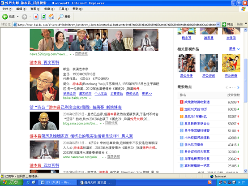Stop loading with the red X icon
This screenshot has height=186, width=248.
coord(36,17)
